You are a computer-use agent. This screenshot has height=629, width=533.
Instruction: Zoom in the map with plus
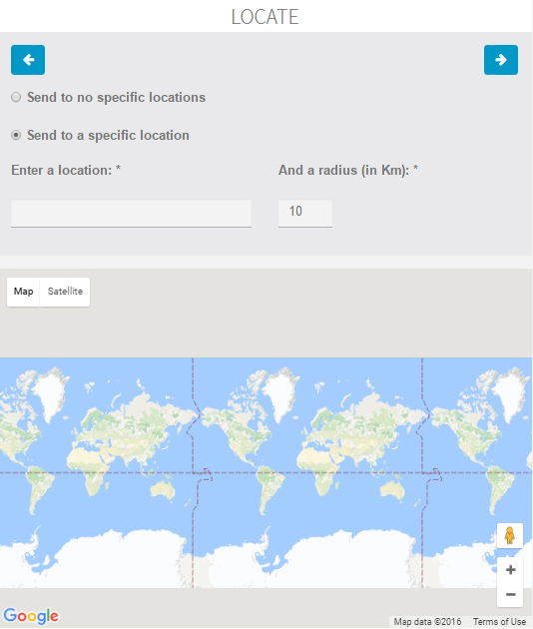tap(510, 570)
